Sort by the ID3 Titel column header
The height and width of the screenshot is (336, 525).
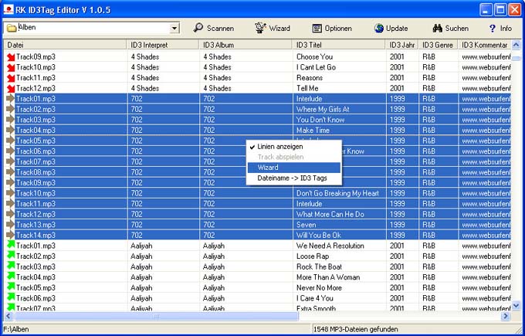[338, 45]
